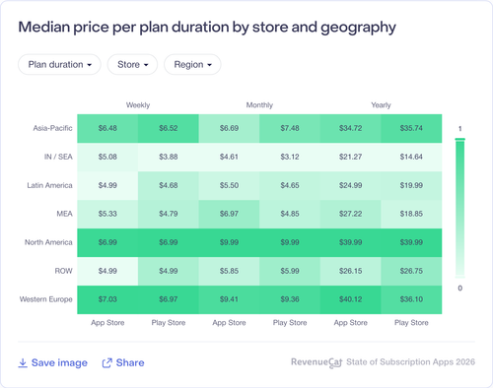Select the $35.74 Asia-Pacific cell

pyautogui.click(x=411, y=128)
